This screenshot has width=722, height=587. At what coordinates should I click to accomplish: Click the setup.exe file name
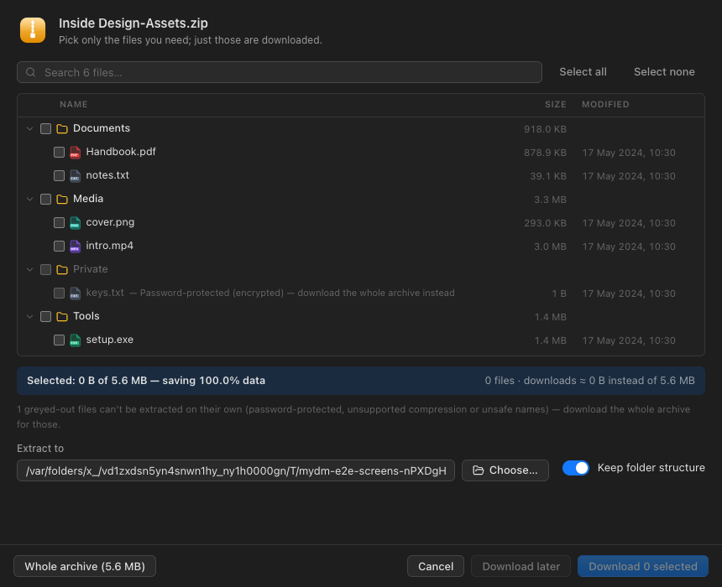coord(110,340)
